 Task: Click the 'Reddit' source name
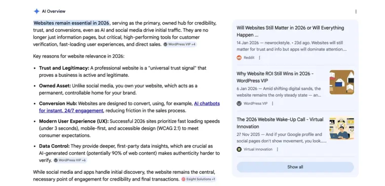249,58
